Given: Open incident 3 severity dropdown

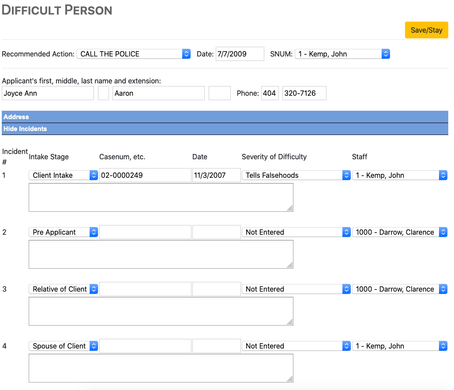Looking at the screenshot, I should tap(296, 289).
